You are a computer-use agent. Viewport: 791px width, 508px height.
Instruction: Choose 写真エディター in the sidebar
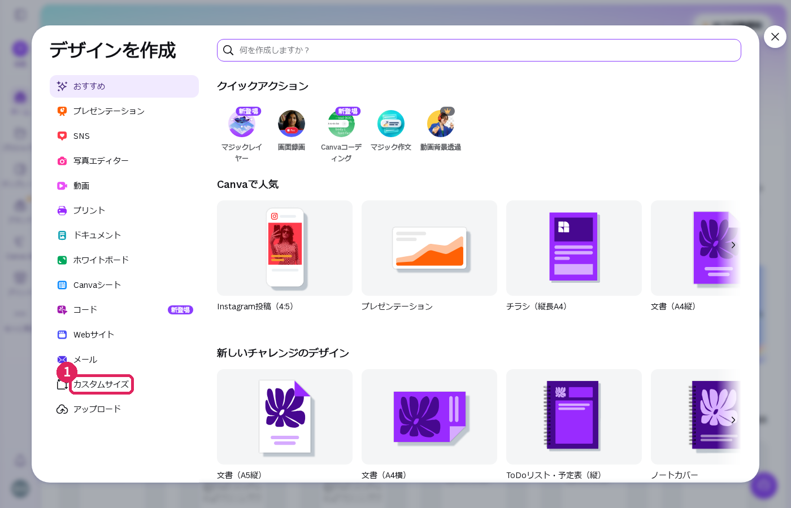click(x=124, y=161)
